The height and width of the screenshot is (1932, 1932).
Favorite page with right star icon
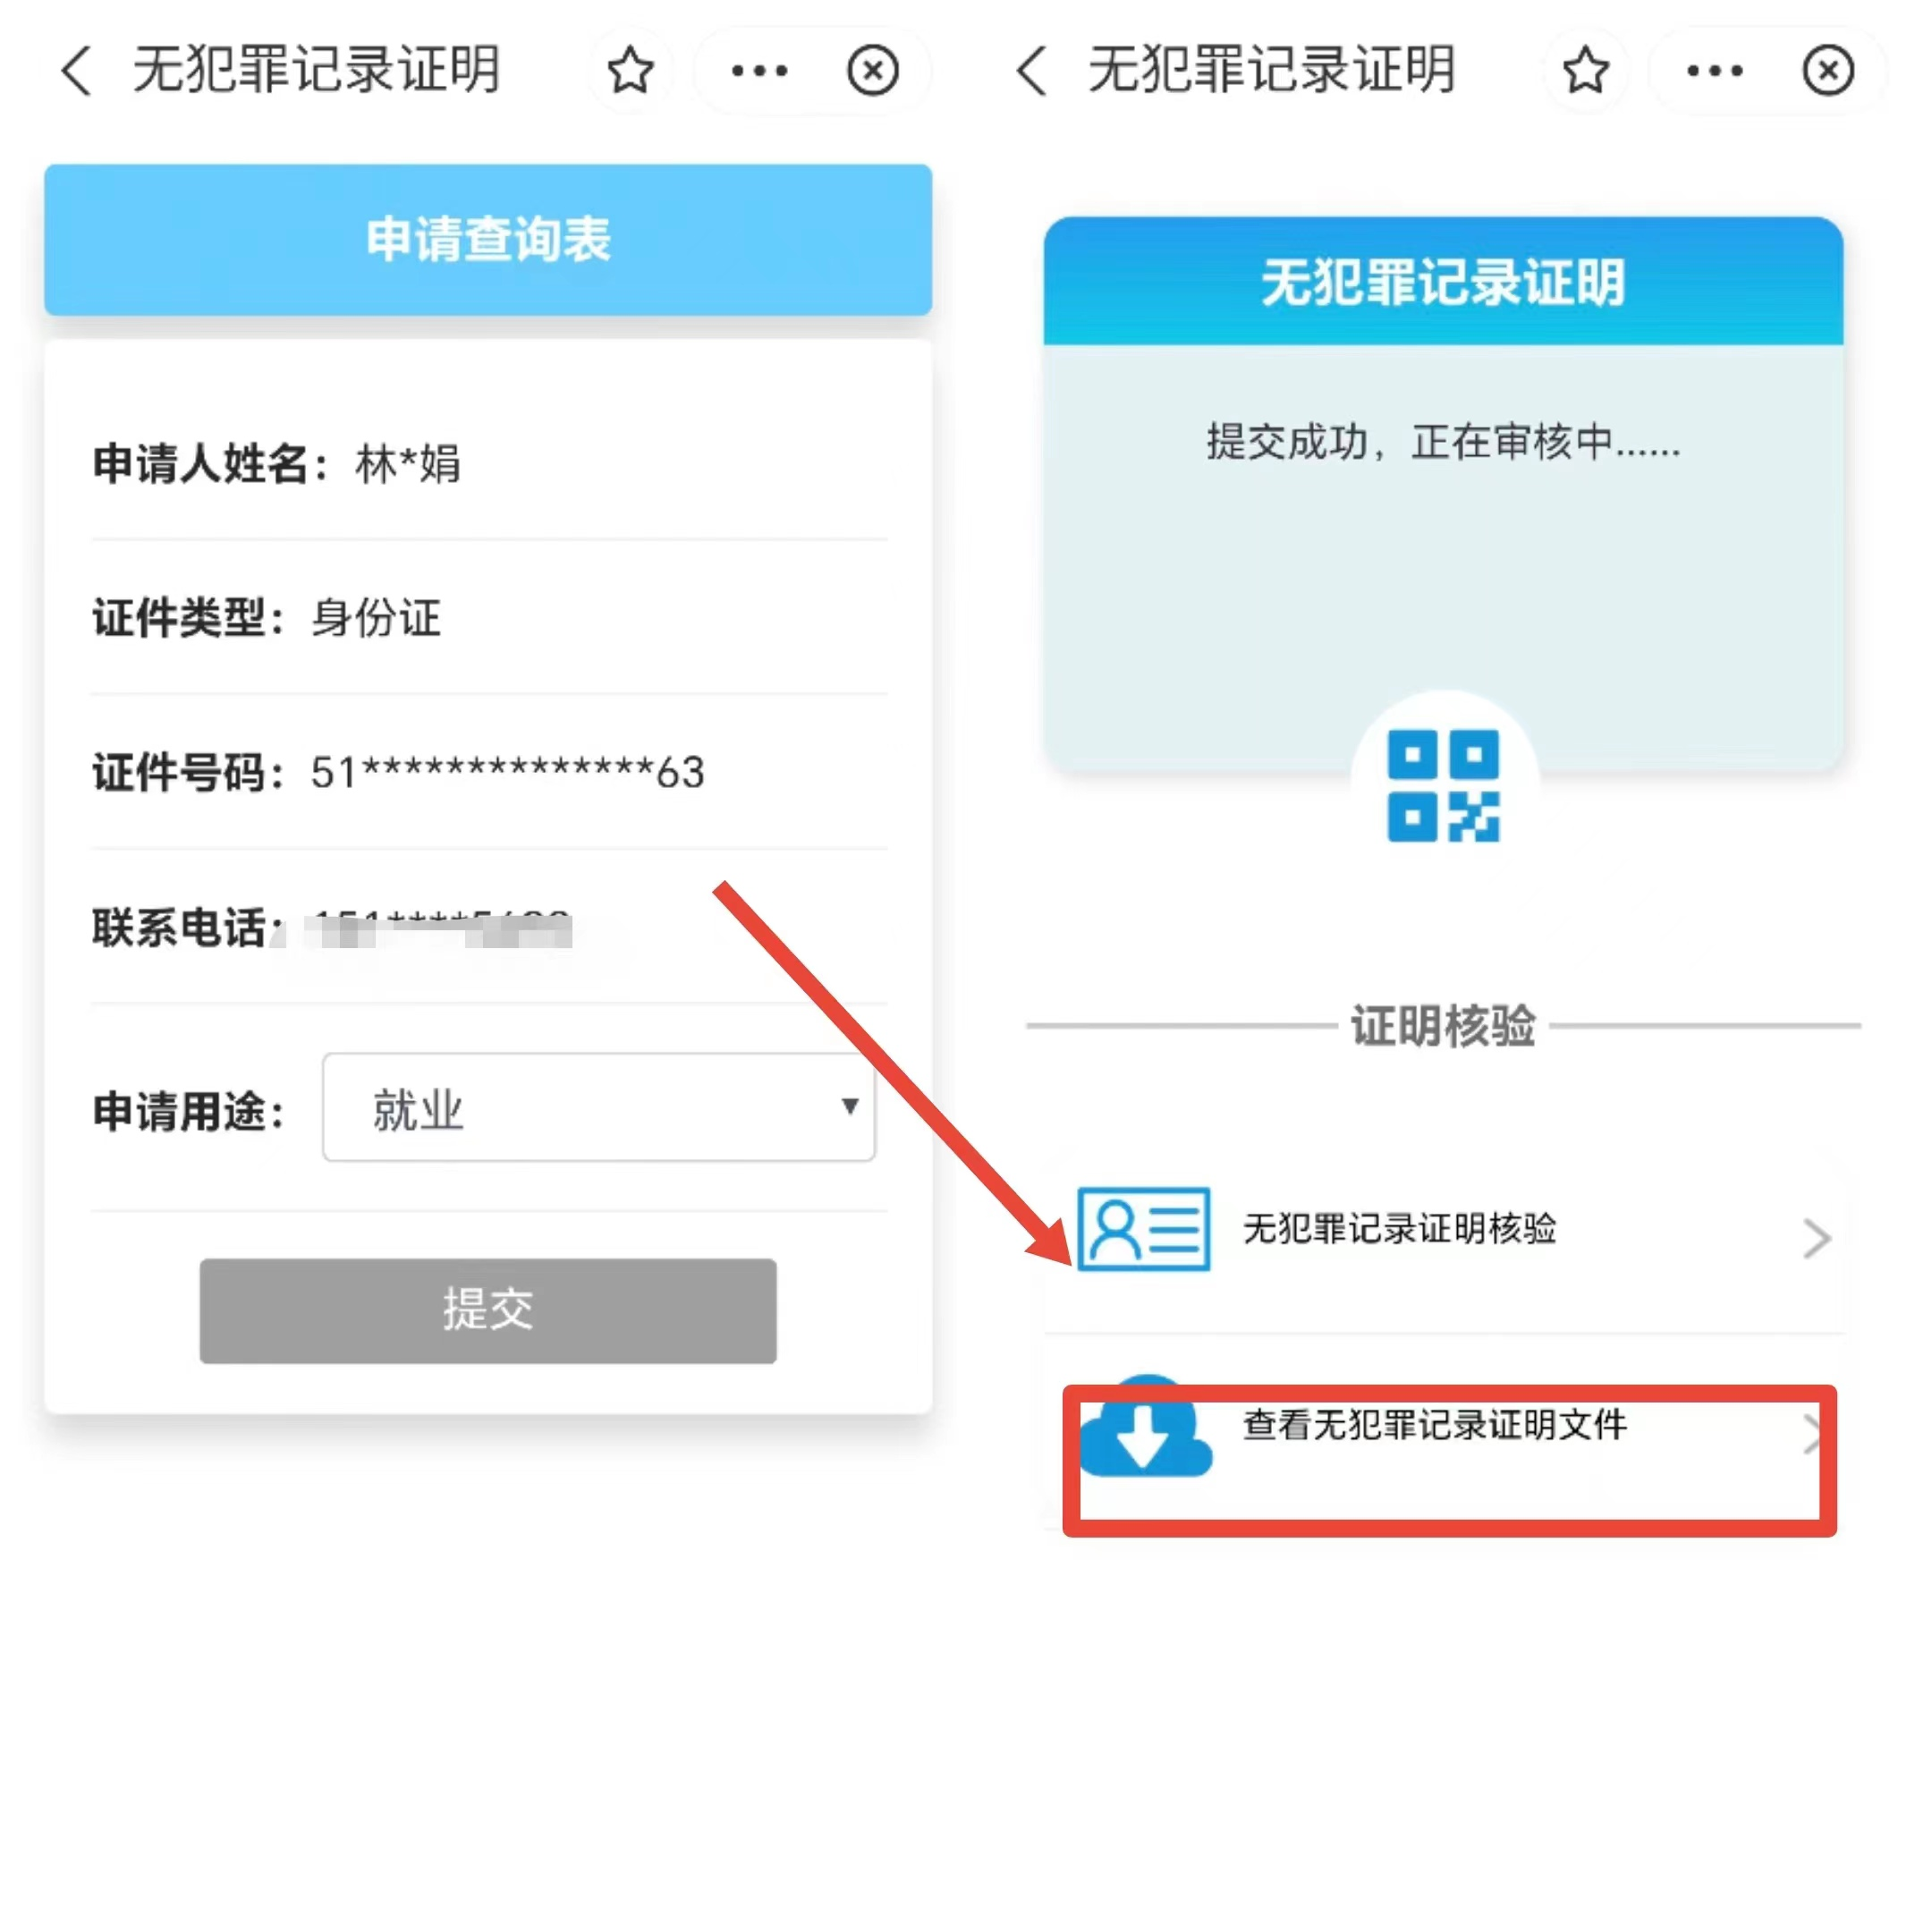pos(1586,71)
